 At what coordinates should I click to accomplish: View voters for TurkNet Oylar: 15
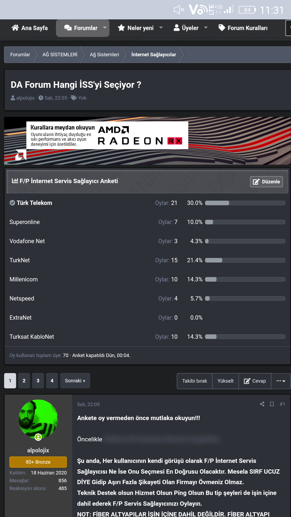(x=166, y=260)
